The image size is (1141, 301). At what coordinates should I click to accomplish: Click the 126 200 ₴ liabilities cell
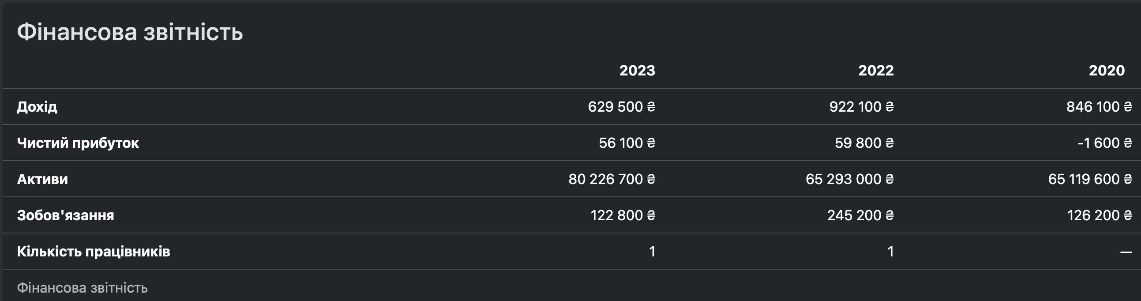pyautogui.click(x=1099, y=215)
